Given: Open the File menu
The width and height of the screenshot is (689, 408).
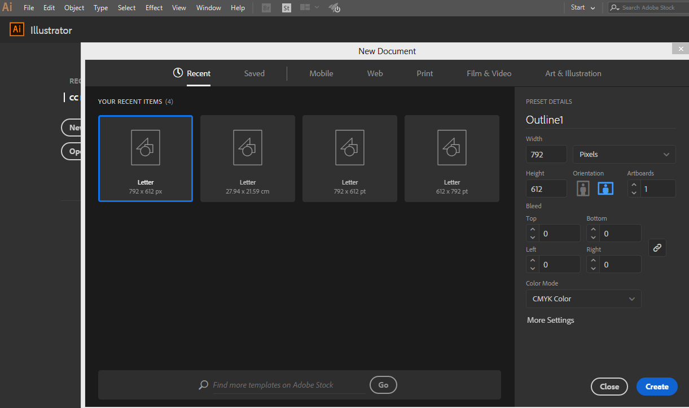Looking at the screenshot, I should (x=29, y=8).
